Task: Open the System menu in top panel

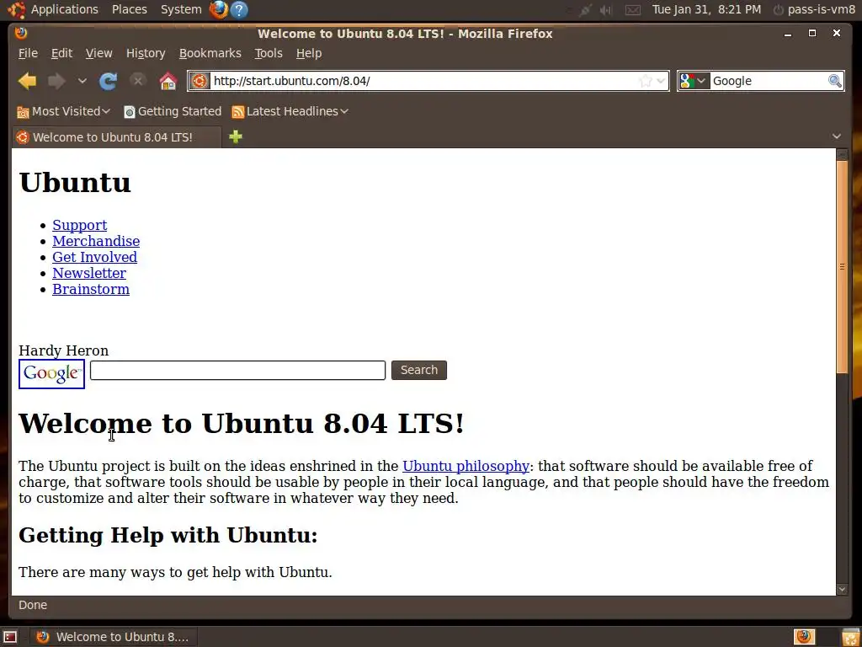Action: click(181, 9)
